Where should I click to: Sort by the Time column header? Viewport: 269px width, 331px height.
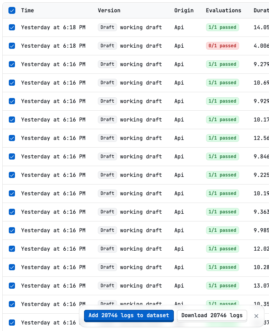click(27, 10)
